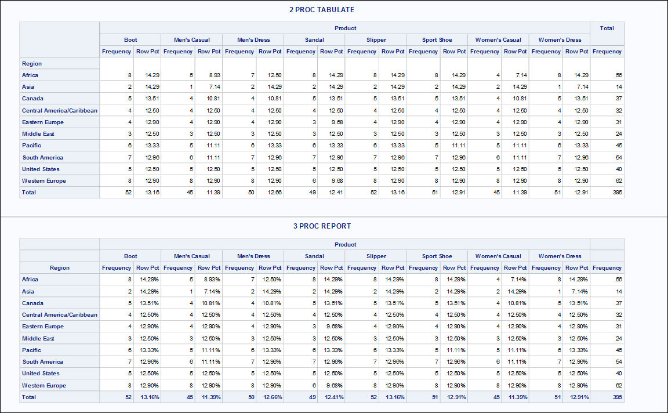Click Central America/Caribbean row in the TABULATE table

tap(60, 111)
